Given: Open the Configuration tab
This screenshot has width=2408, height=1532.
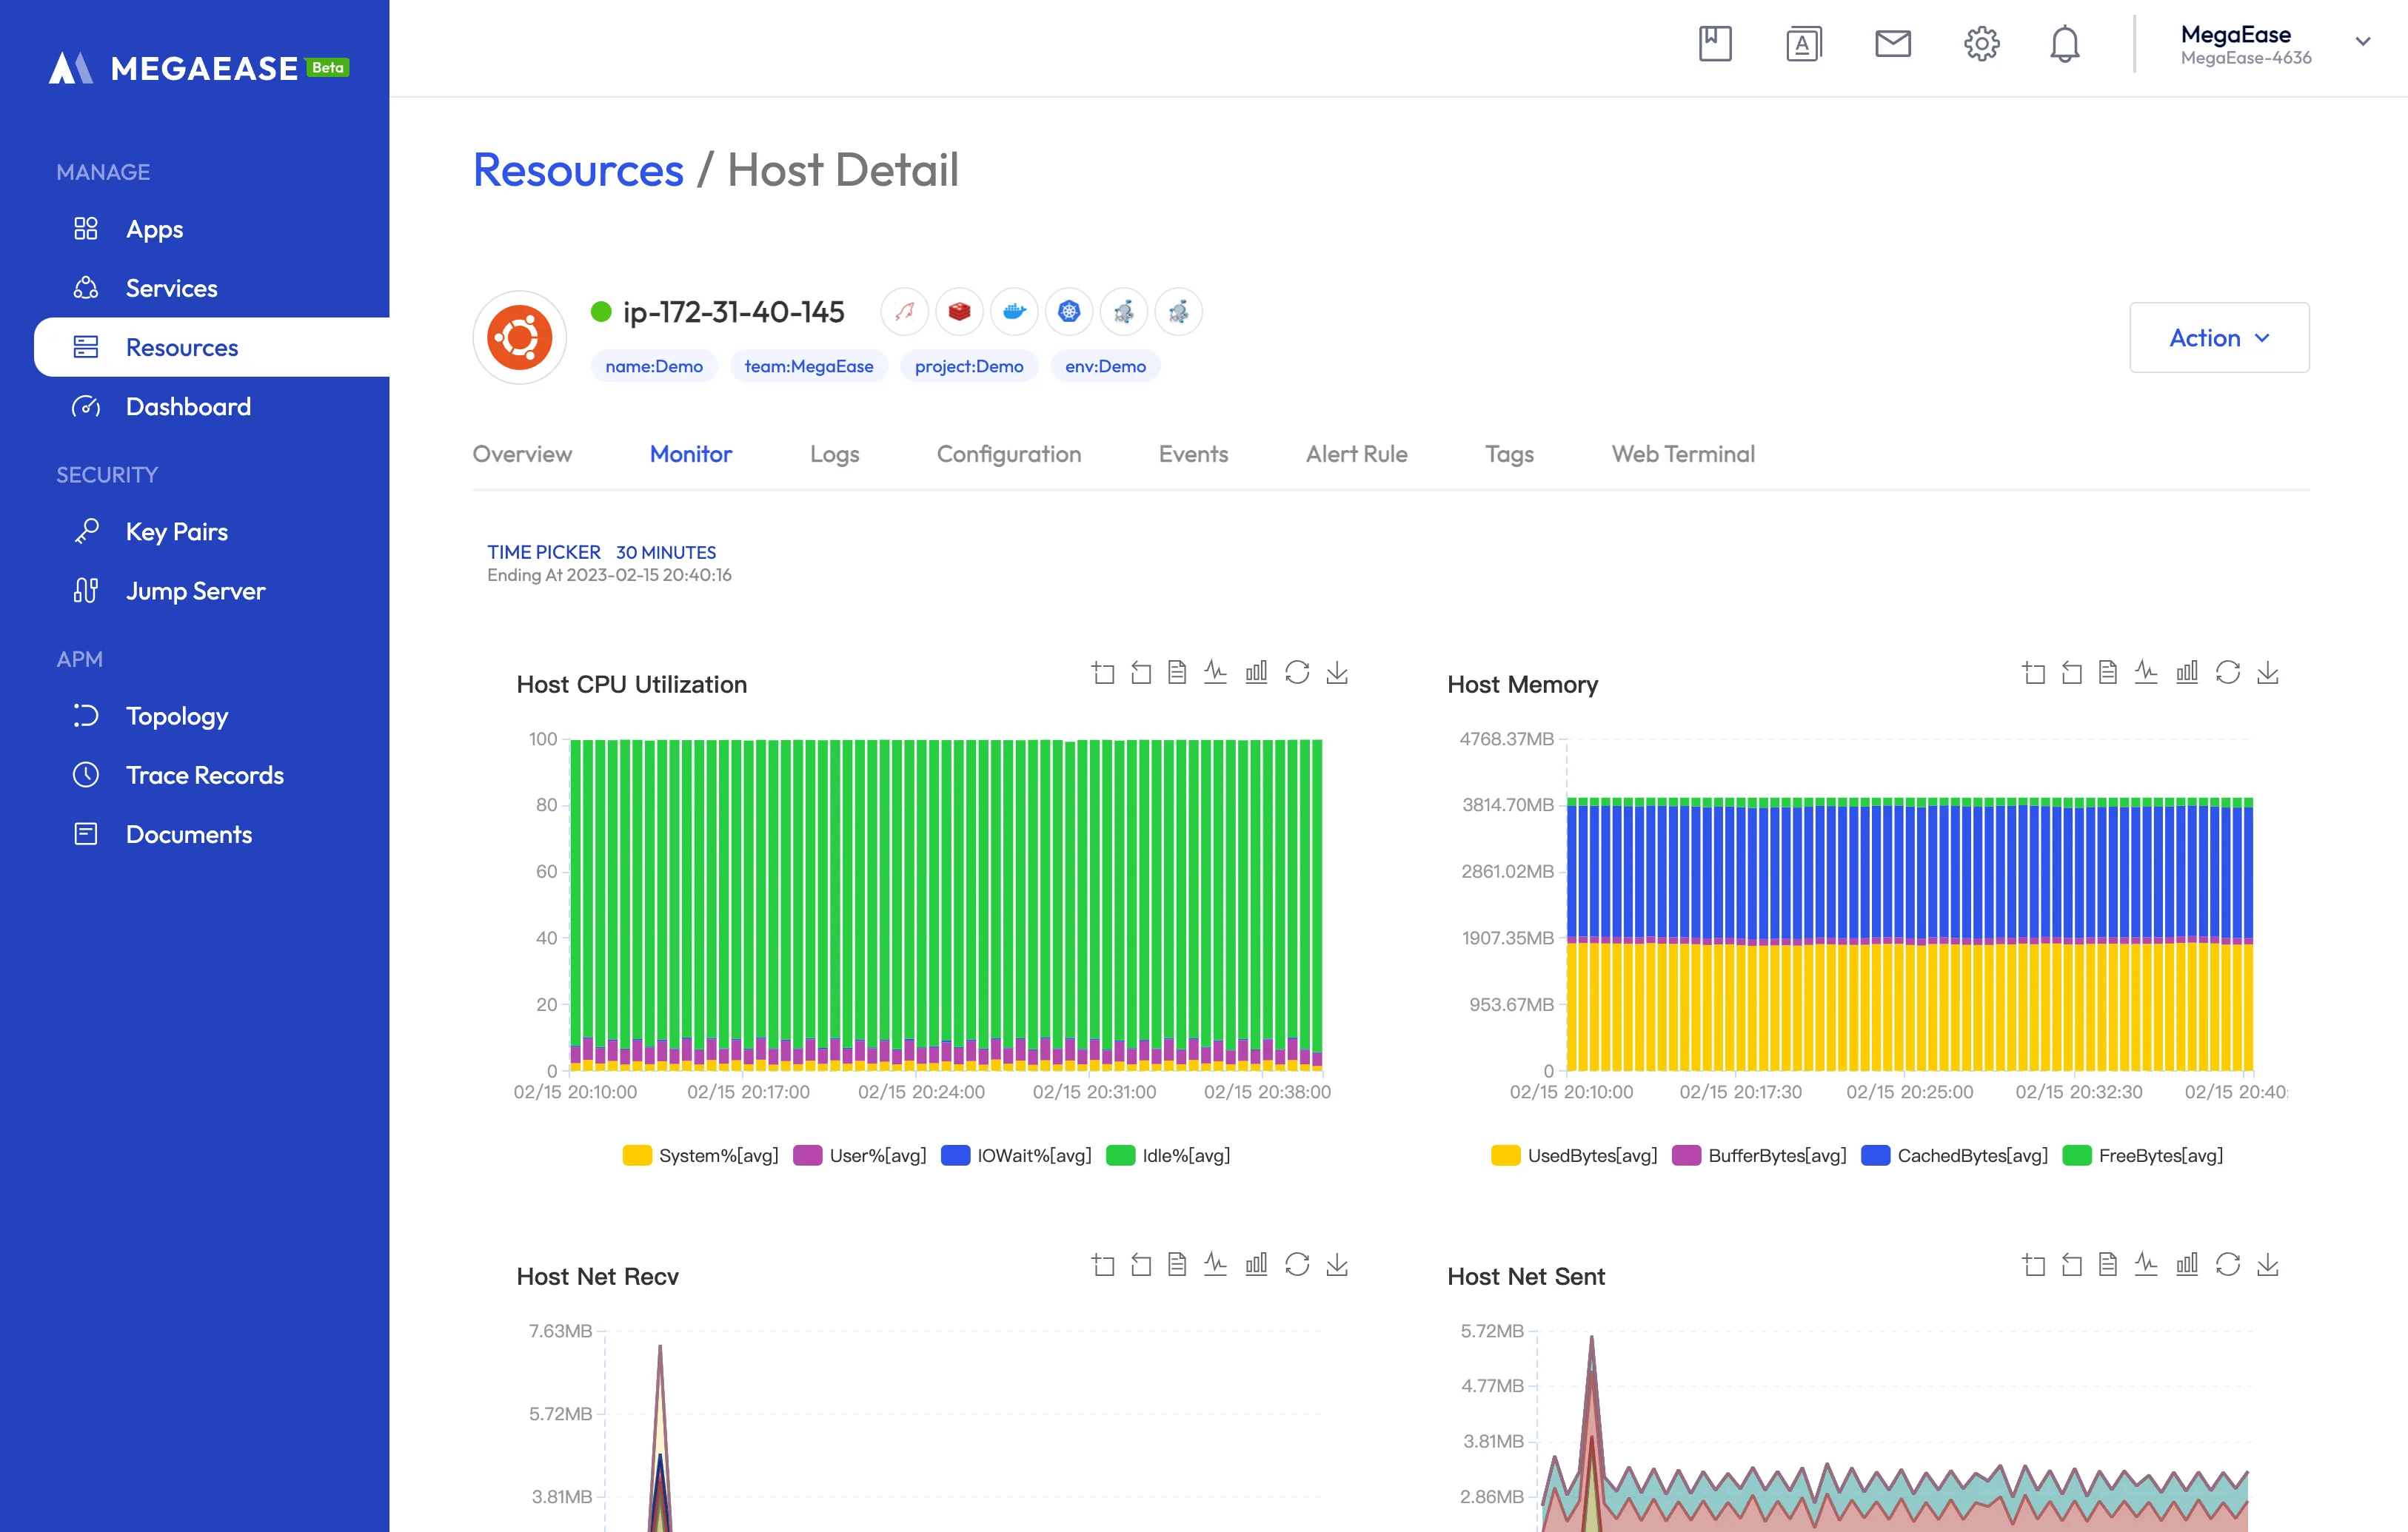Looking at the screenshot, I should click(1009, 454).
